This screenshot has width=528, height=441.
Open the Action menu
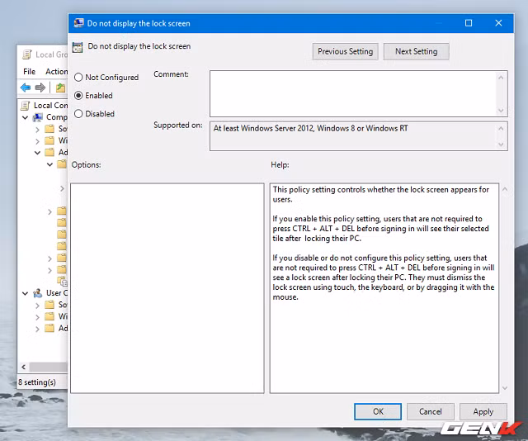[x=56, y=72]
